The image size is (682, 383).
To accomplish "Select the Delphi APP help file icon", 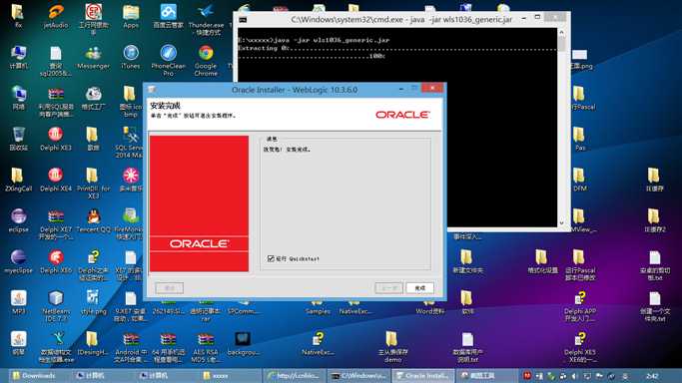I will click(x=579, y=306).
